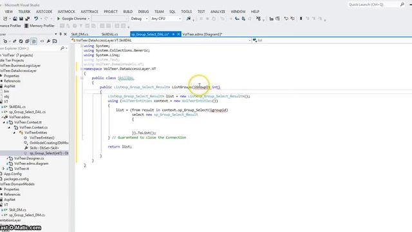Close the Solution Explorer panel
Viewport: 412px width, 232px height.
point(65,34)
